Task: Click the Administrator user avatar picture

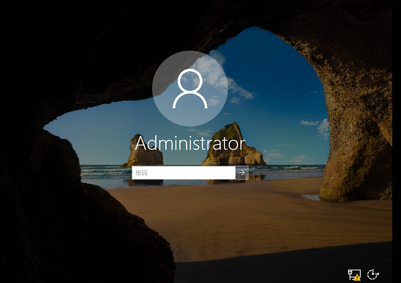Action: pos(190,89)
